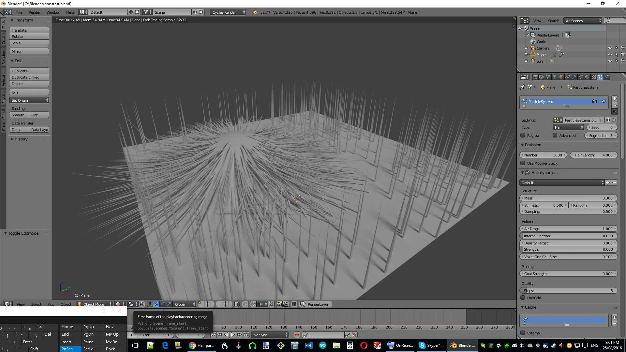This screenshot has width=626, height=352.
Task: Click the Goal Strength slider field
Action: click(x=568, y=273)
